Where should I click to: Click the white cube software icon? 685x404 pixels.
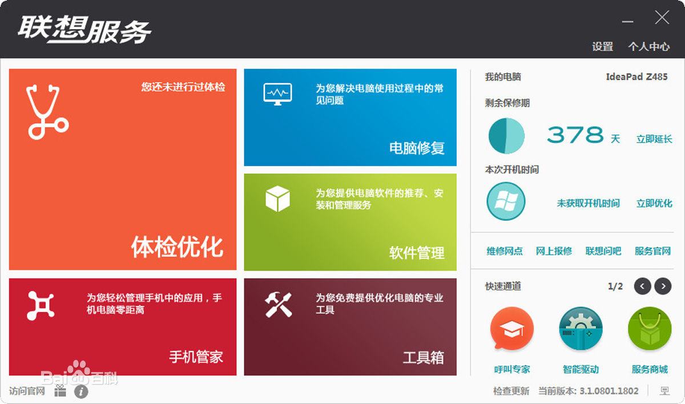tap(277, 199)
